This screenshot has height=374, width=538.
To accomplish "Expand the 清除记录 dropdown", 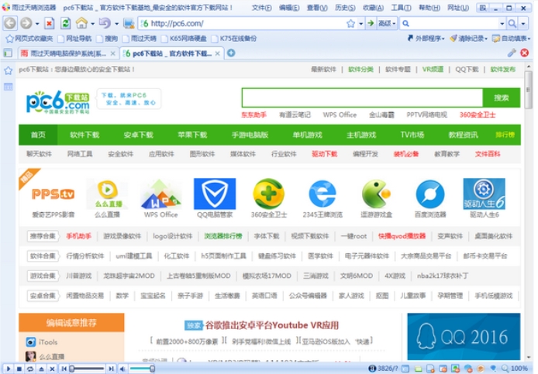I will click(469, 39).
